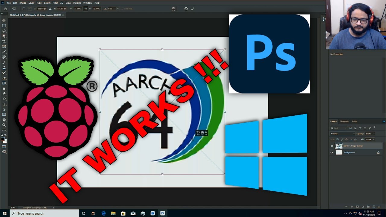Open the File menu
Screen dimensions: 386x217
[x=9, y=3]
